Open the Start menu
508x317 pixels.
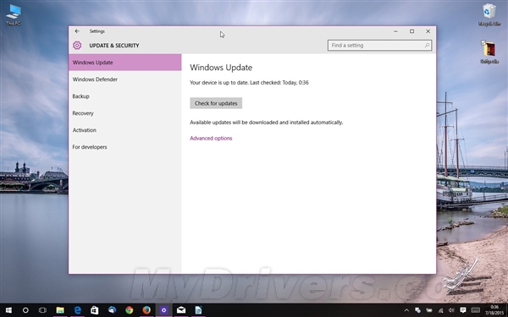tap(8, 310)
